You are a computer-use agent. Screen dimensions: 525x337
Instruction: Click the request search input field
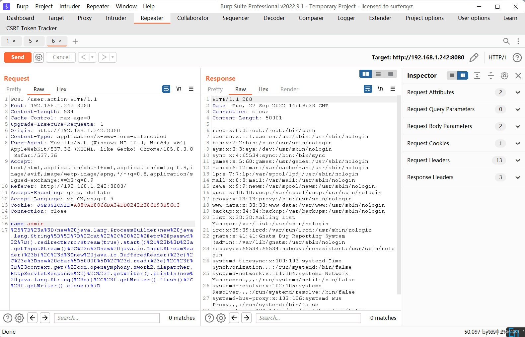(107, 318)
